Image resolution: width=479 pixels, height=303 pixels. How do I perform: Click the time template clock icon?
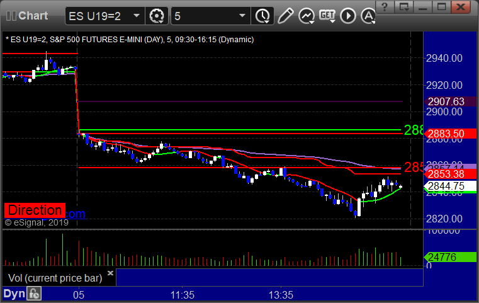[x=262, y=15]
